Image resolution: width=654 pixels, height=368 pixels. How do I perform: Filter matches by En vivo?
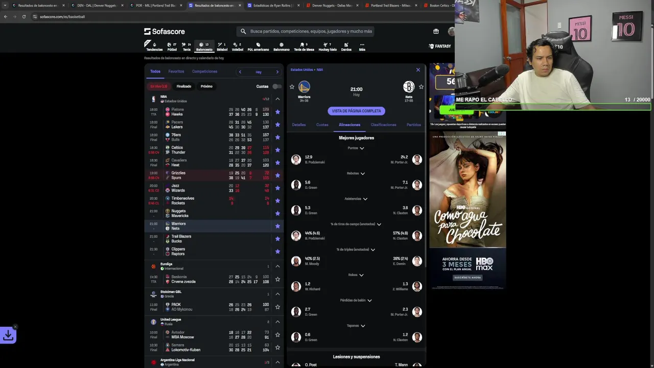pyautogui.click(x=158, y=86)
